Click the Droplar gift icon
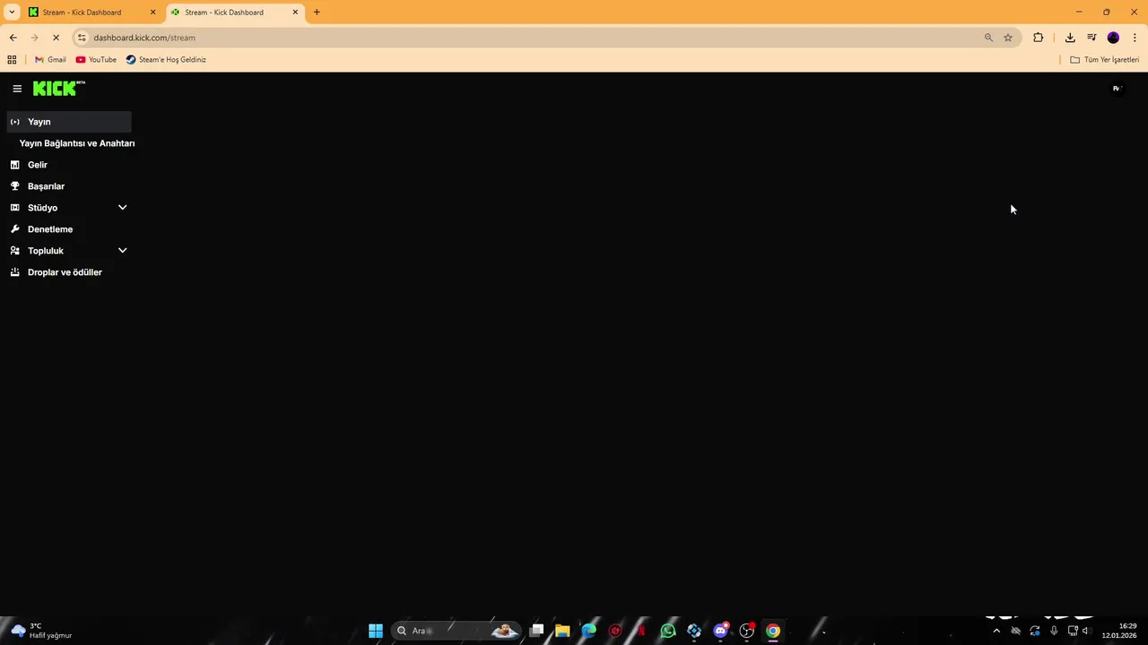1148x645 pixels. pos(14,272)
